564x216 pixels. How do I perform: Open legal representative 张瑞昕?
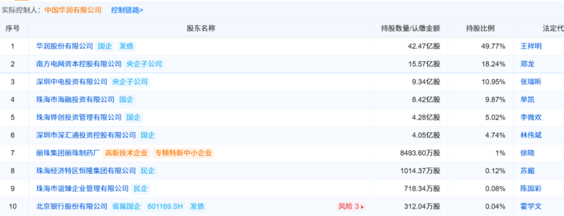point(531,82)
